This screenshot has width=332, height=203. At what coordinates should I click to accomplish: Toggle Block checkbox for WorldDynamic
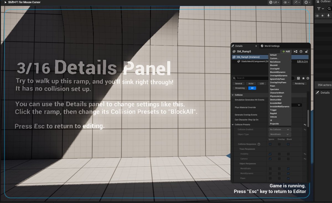pyautogui.click(x=288, y=174)
